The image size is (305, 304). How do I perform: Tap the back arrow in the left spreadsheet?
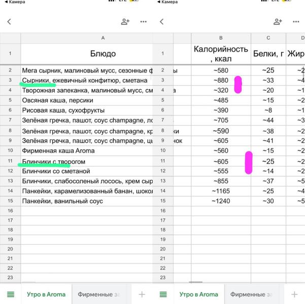click(x=9, y=22)
